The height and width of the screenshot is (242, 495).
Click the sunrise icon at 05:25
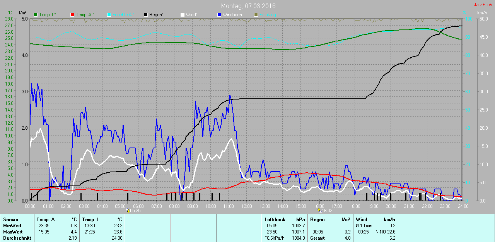[128, 211]
